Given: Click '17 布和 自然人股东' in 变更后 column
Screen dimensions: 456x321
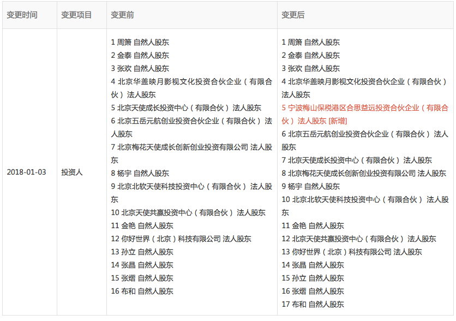Looking at the screenshot, I should (x=313, y=304).
